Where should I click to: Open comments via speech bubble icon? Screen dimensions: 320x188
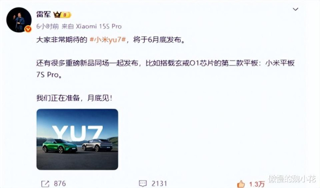tap(143, 184)
